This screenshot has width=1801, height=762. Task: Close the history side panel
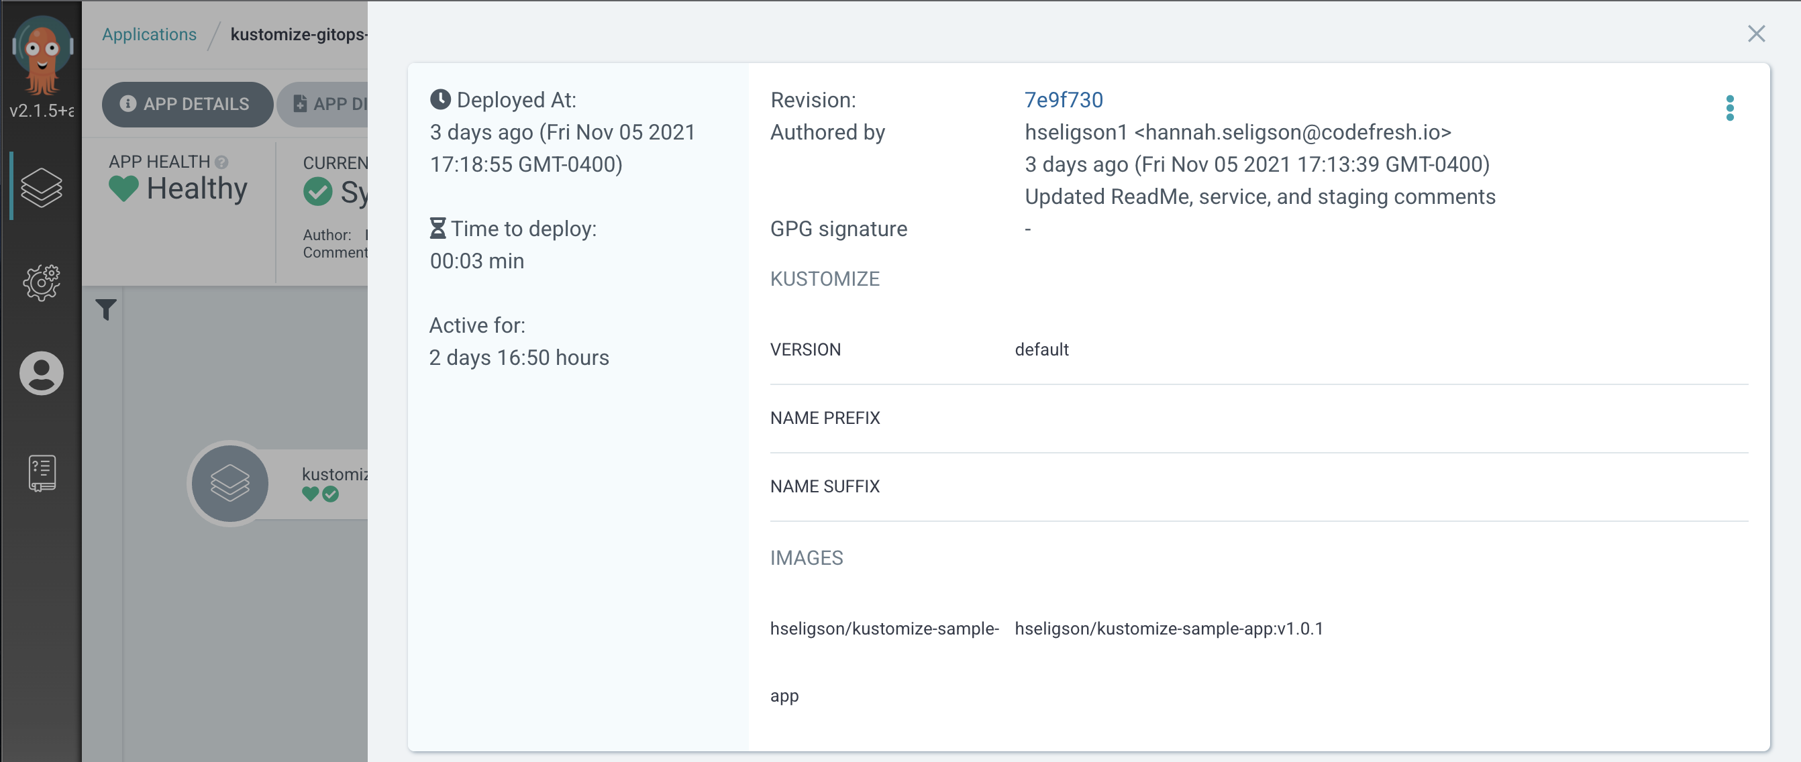(1756, 34)
